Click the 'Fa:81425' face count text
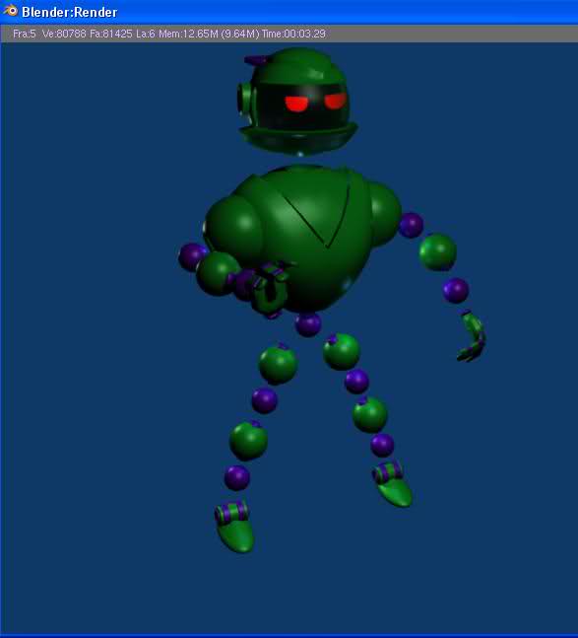The height and width of the screenshot is (638, 578). [111, 34]
